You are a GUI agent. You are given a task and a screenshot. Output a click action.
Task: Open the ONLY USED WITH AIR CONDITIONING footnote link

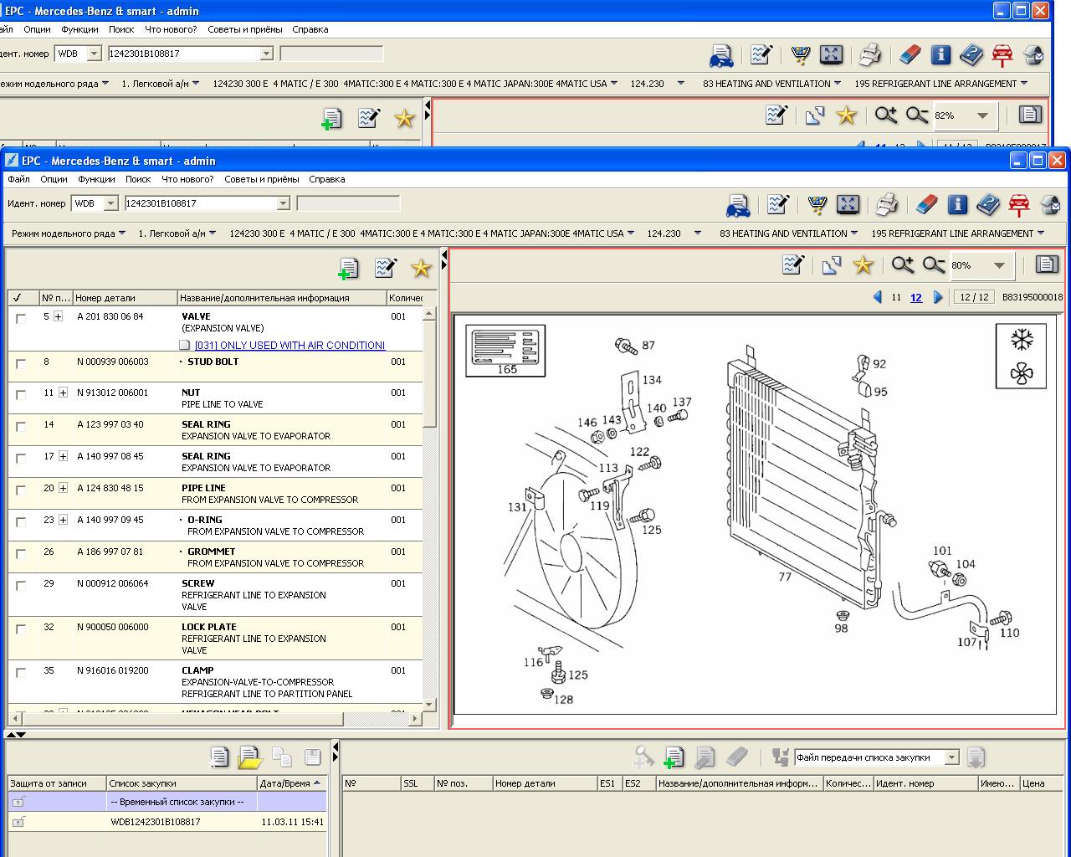pyautogui.click(x=290, y=345)
